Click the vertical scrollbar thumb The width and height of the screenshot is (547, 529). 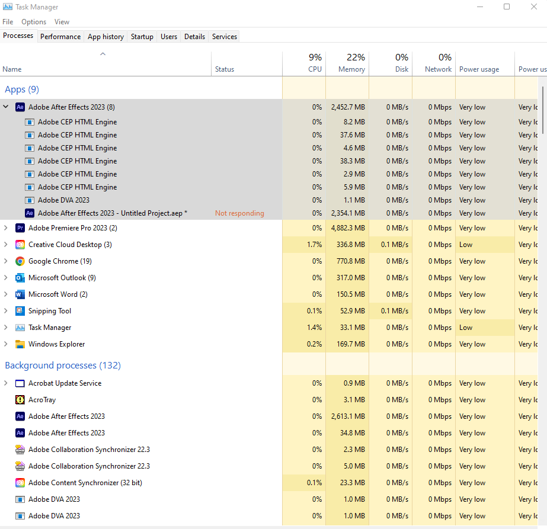coord(543,110)
